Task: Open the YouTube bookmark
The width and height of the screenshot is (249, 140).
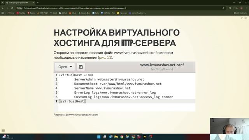Action: coord(21,13)
